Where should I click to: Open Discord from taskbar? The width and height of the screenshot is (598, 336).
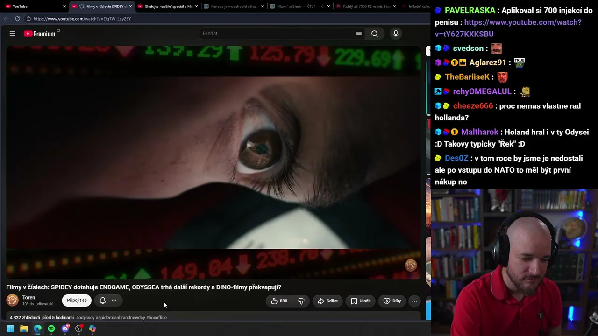click(x=65, y=329)
